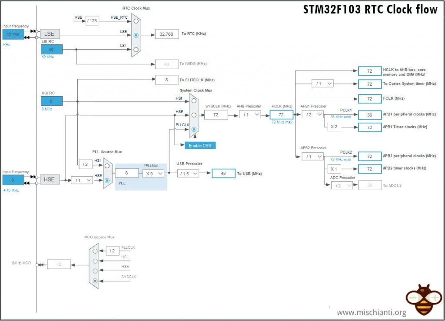
Task: Open the www.mischianti.org link
Action: [x=372, y=312]
